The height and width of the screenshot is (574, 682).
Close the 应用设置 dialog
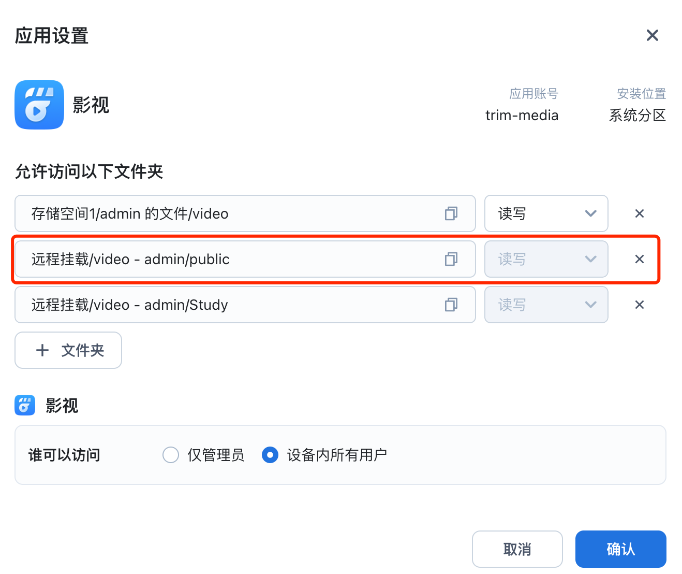[x=653, y=35]
